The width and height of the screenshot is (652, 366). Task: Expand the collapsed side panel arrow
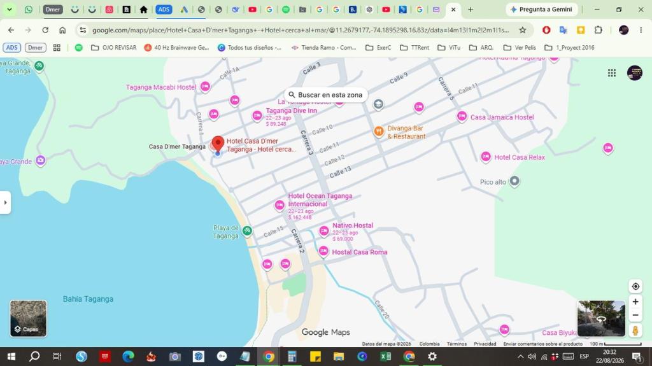coord(5,202)
